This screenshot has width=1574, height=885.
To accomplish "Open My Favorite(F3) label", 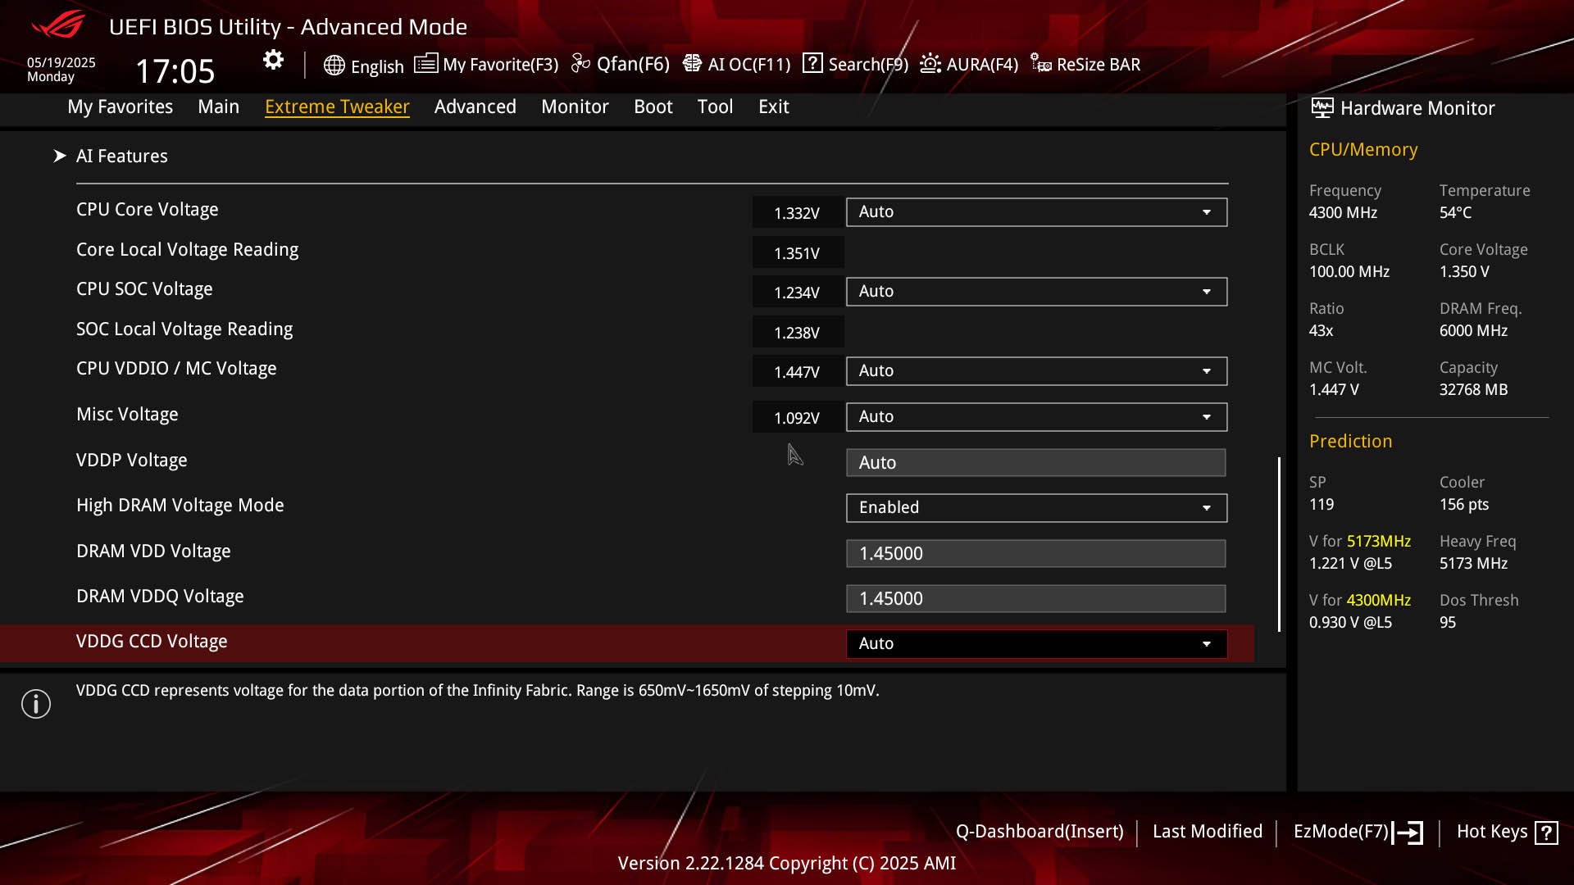I will point(500,65).
